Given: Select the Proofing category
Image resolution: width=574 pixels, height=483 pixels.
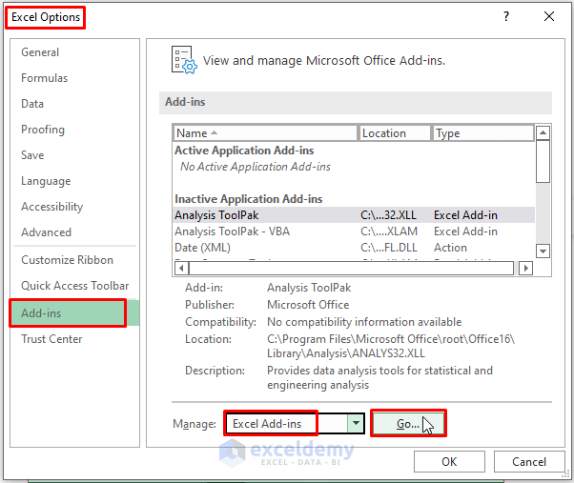Looking at the screenshot, I should coord(43,130).
